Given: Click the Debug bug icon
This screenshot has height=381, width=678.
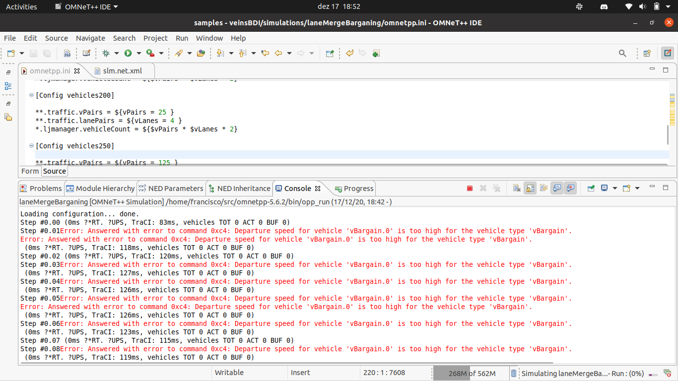Looking at the screenshot, I should coord(106,53).
